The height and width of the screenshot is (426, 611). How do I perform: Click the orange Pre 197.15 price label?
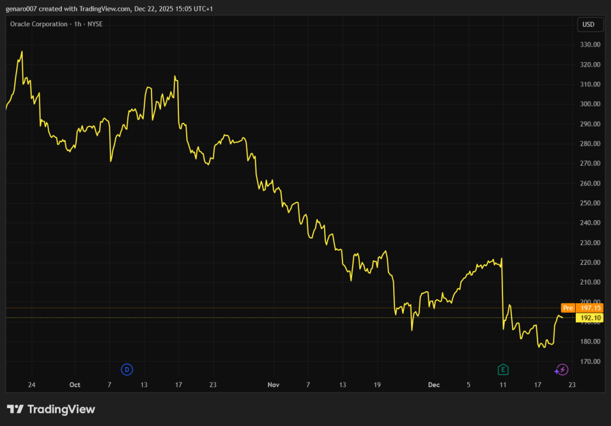(583, 308)
